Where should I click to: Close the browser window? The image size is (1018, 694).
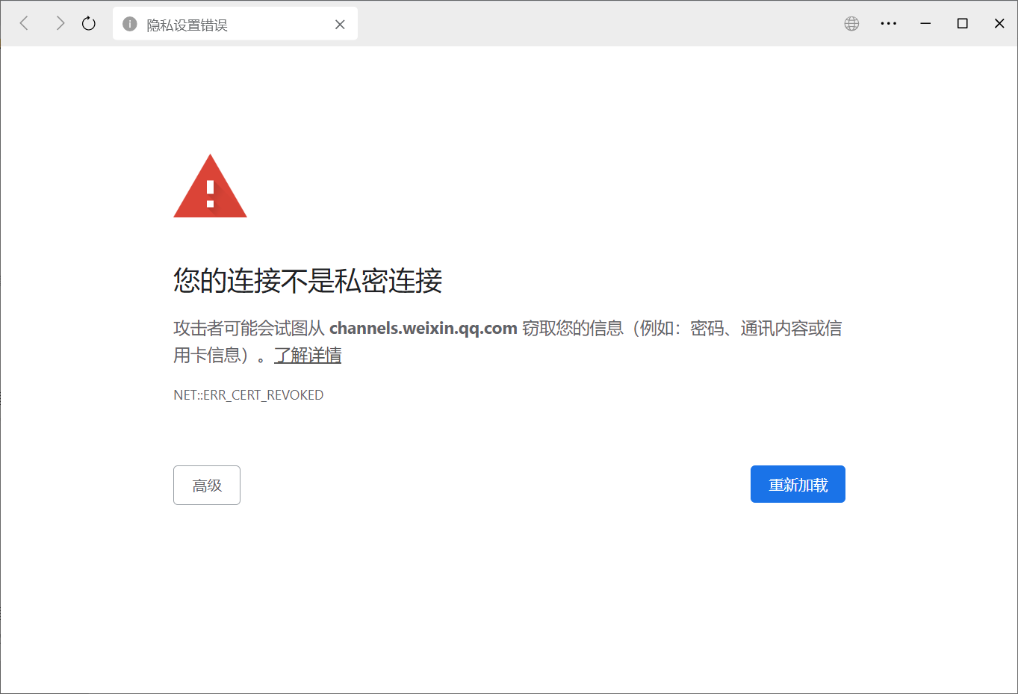pos(999,24)
